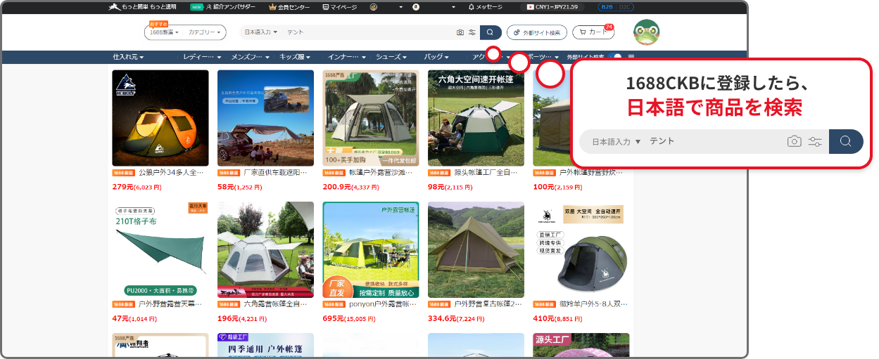Open the search filter sliders icon
Image resolution: width=879 pixels, height=359 pixels.
(472, 32)
